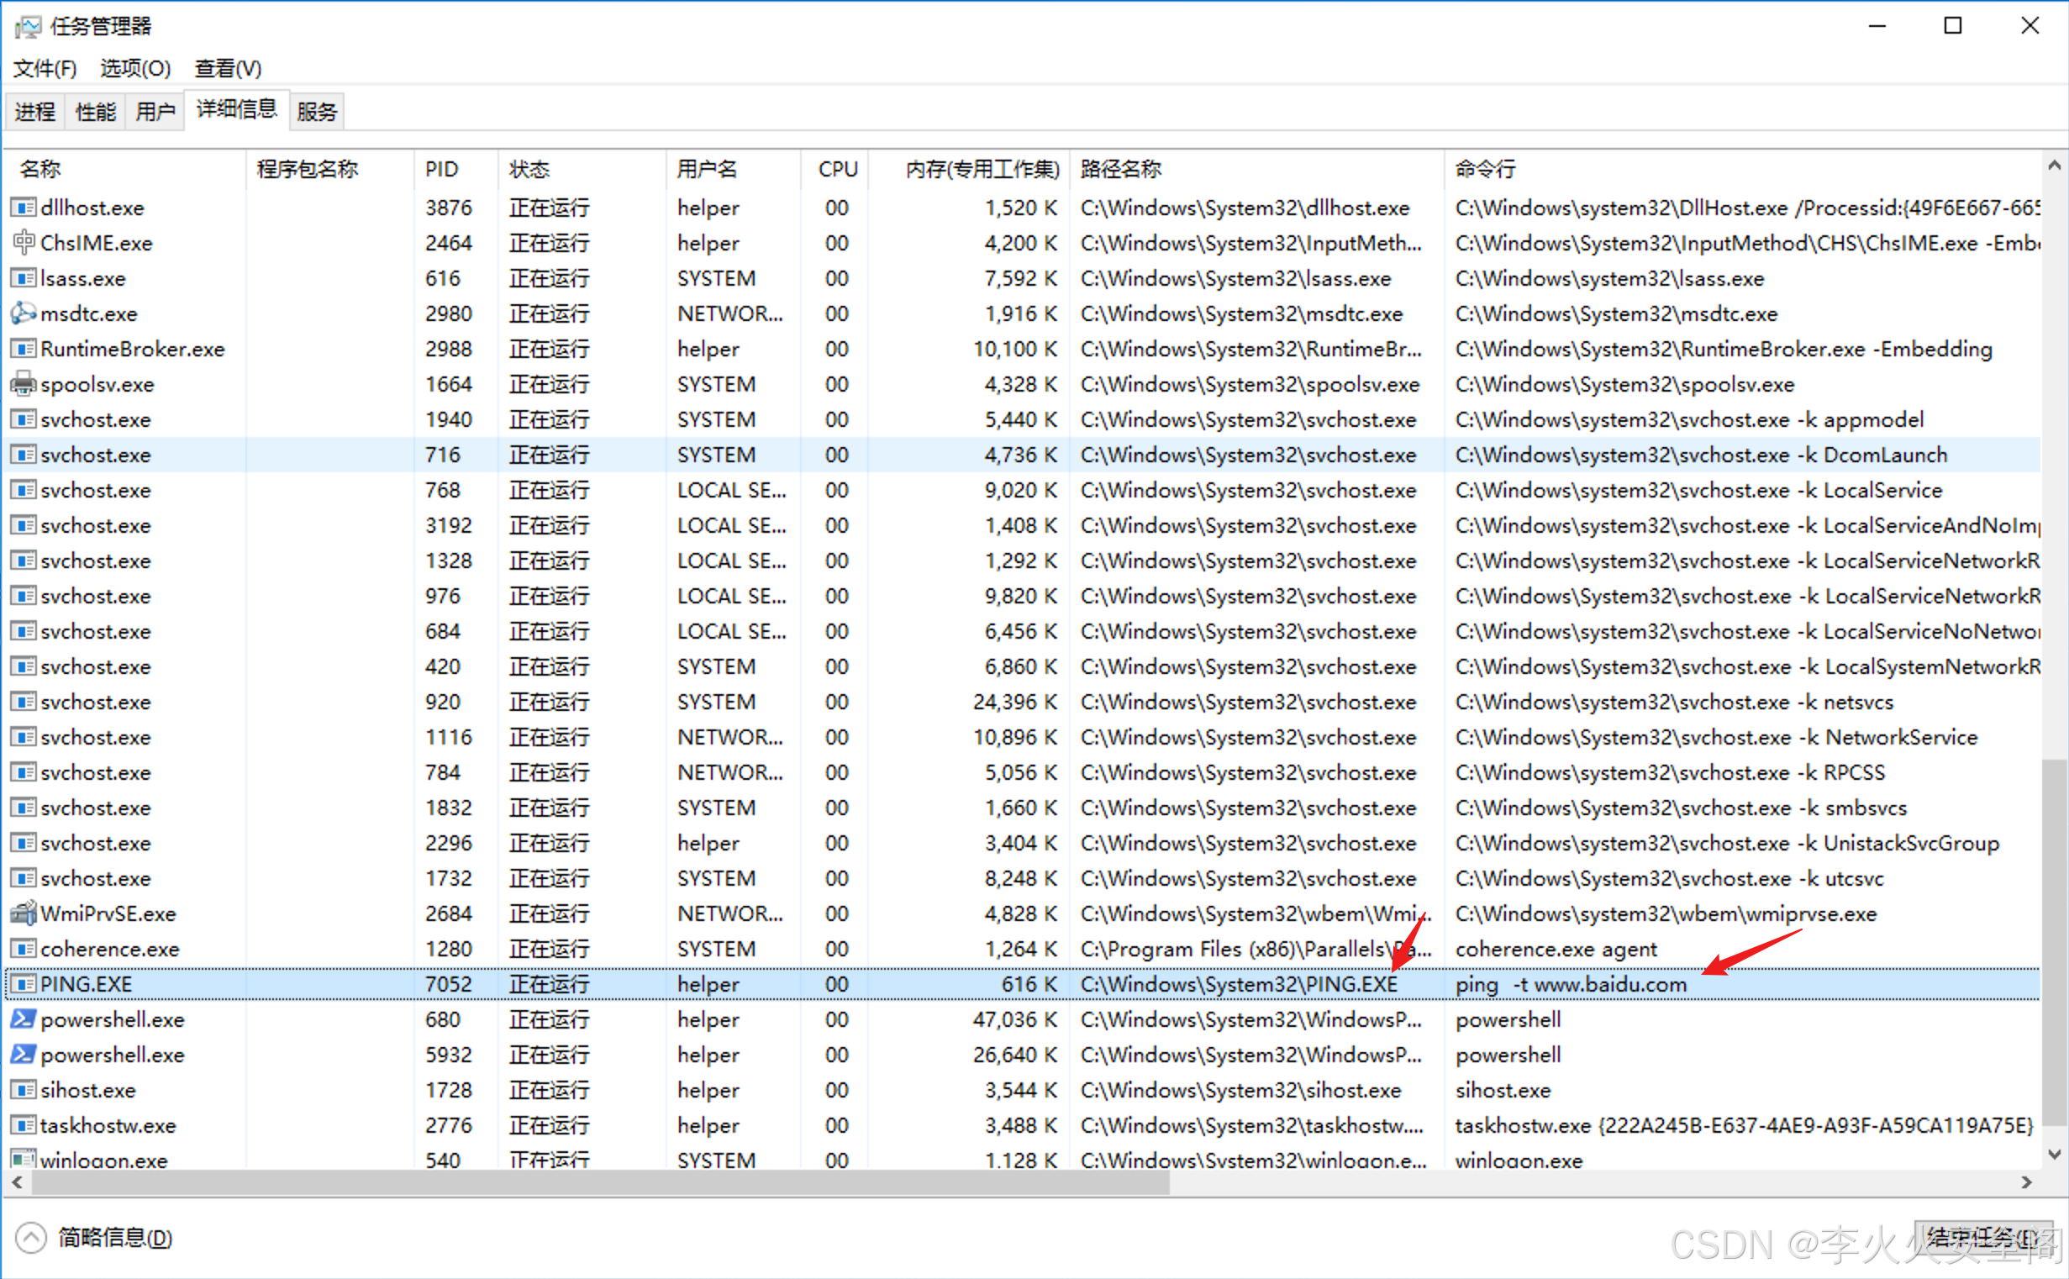Collapse to brief info with the chevron button
The image size is (2069, 1279).
tap(31, 1238)
